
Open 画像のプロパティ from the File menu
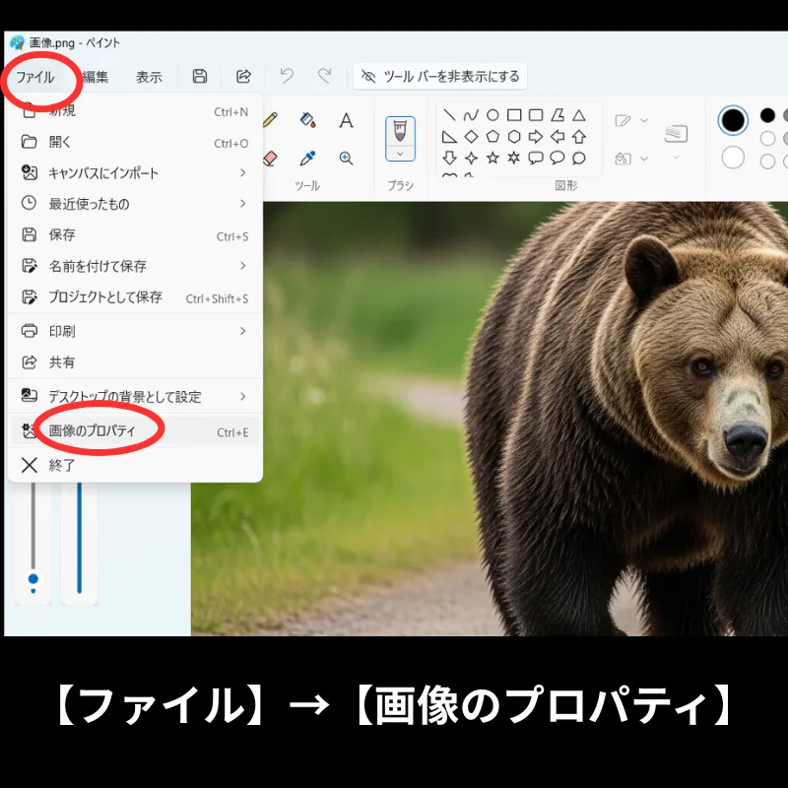pyautogui.click(x=93, y=431)
